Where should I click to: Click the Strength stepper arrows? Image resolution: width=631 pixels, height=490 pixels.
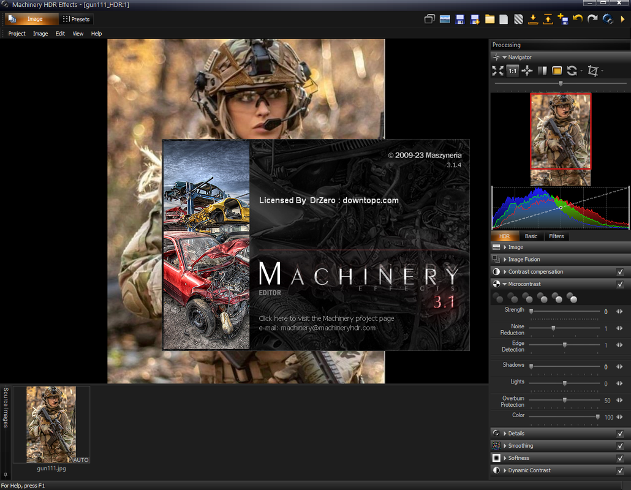(619, 311)
